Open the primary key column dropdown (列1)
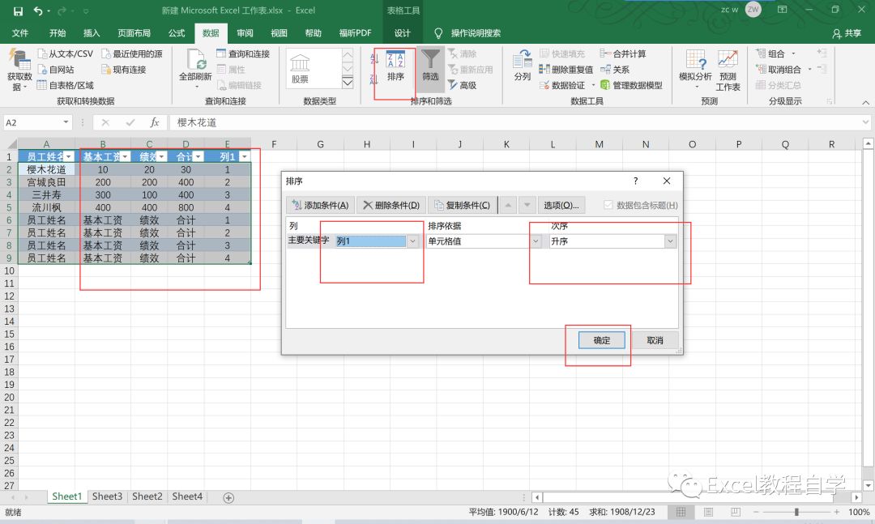This screenshot has width=875, height=524. tap(412, 241)
